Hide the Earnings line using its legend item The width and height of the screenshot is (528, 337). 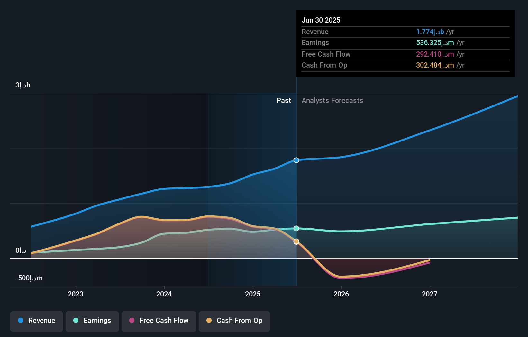(92, 321)
